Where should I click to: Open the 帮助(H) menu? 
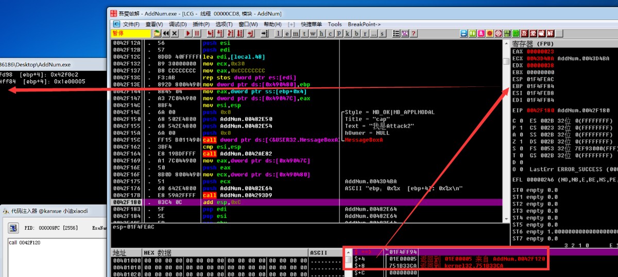pyautogui.click(x=272, y=24)
